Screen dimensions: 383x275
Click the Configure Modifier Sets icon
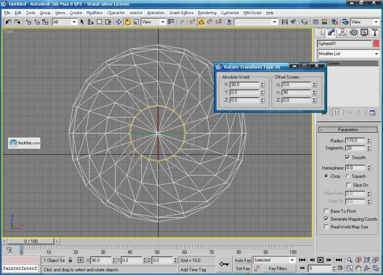[x=373, y=113]
